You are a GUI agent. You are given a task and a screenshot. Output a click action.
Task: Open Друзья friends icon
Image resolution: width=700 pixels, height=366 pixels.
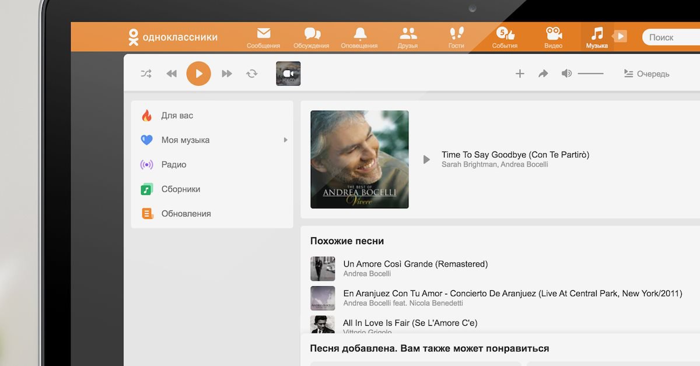coord(408,33)
